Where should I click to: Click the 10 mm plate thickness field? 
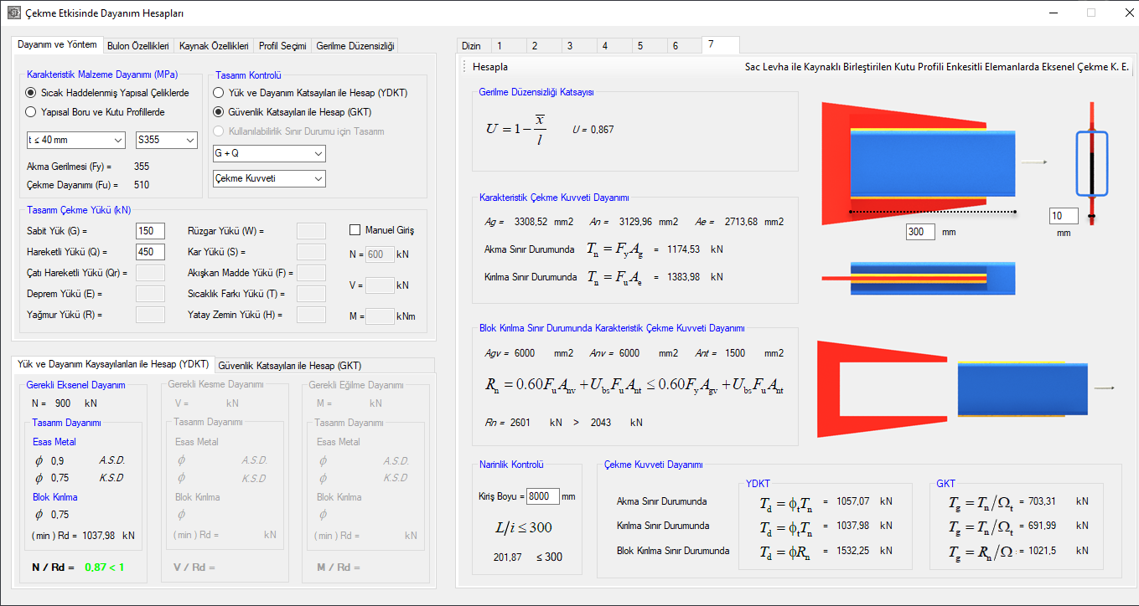click(1064, 217)
